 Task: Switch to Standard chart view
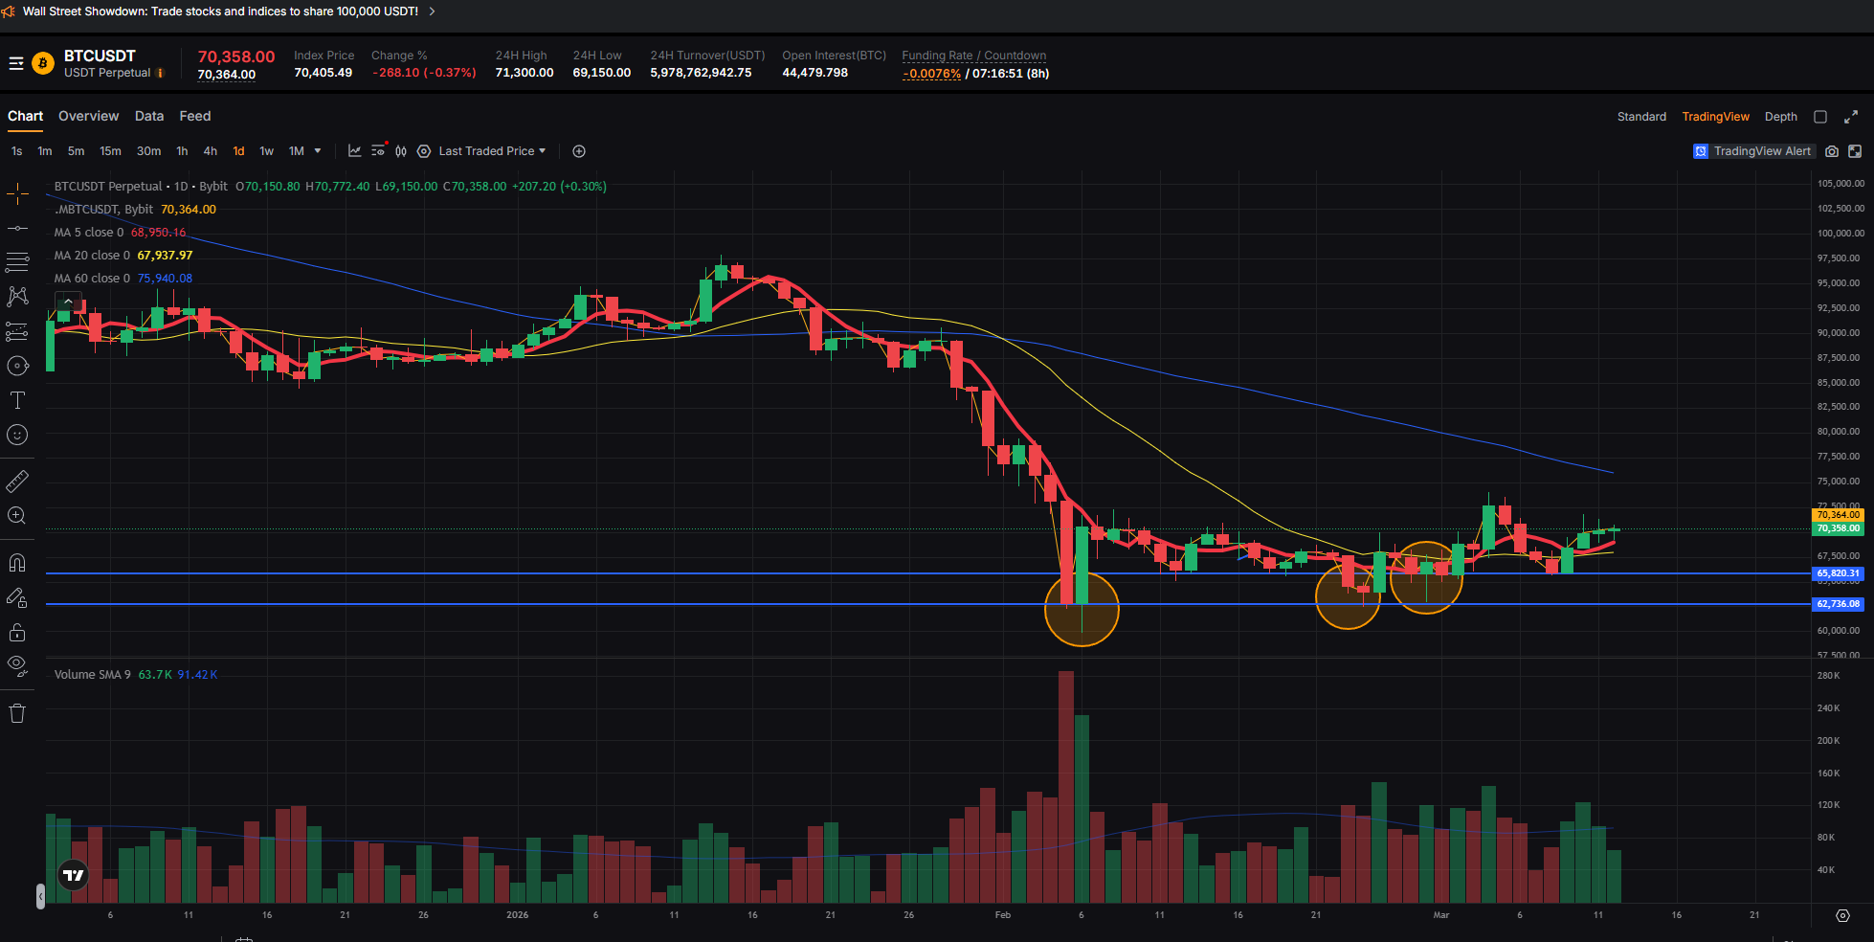click(1641, 117)
